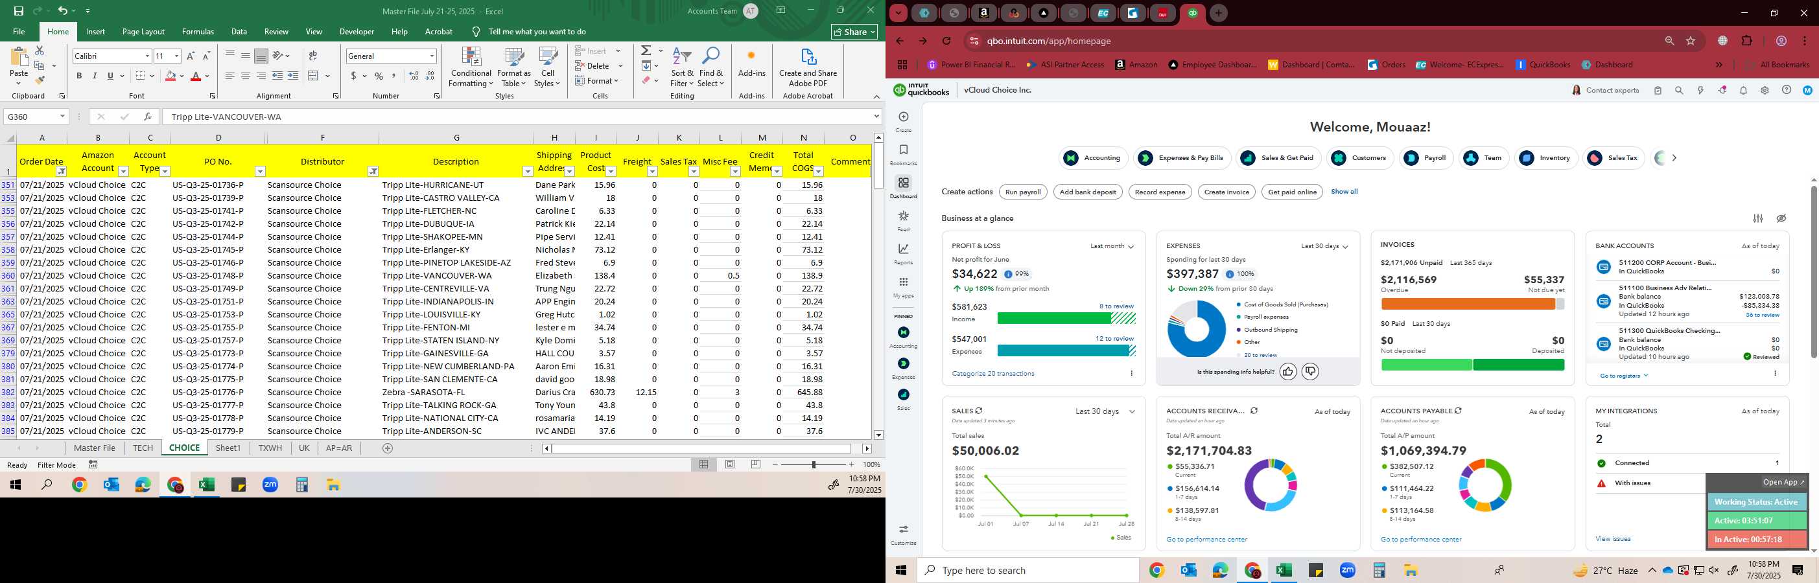Open the Order Date filter dropdown
Viewport: 1819px width, 583px height.
(62, 172)
